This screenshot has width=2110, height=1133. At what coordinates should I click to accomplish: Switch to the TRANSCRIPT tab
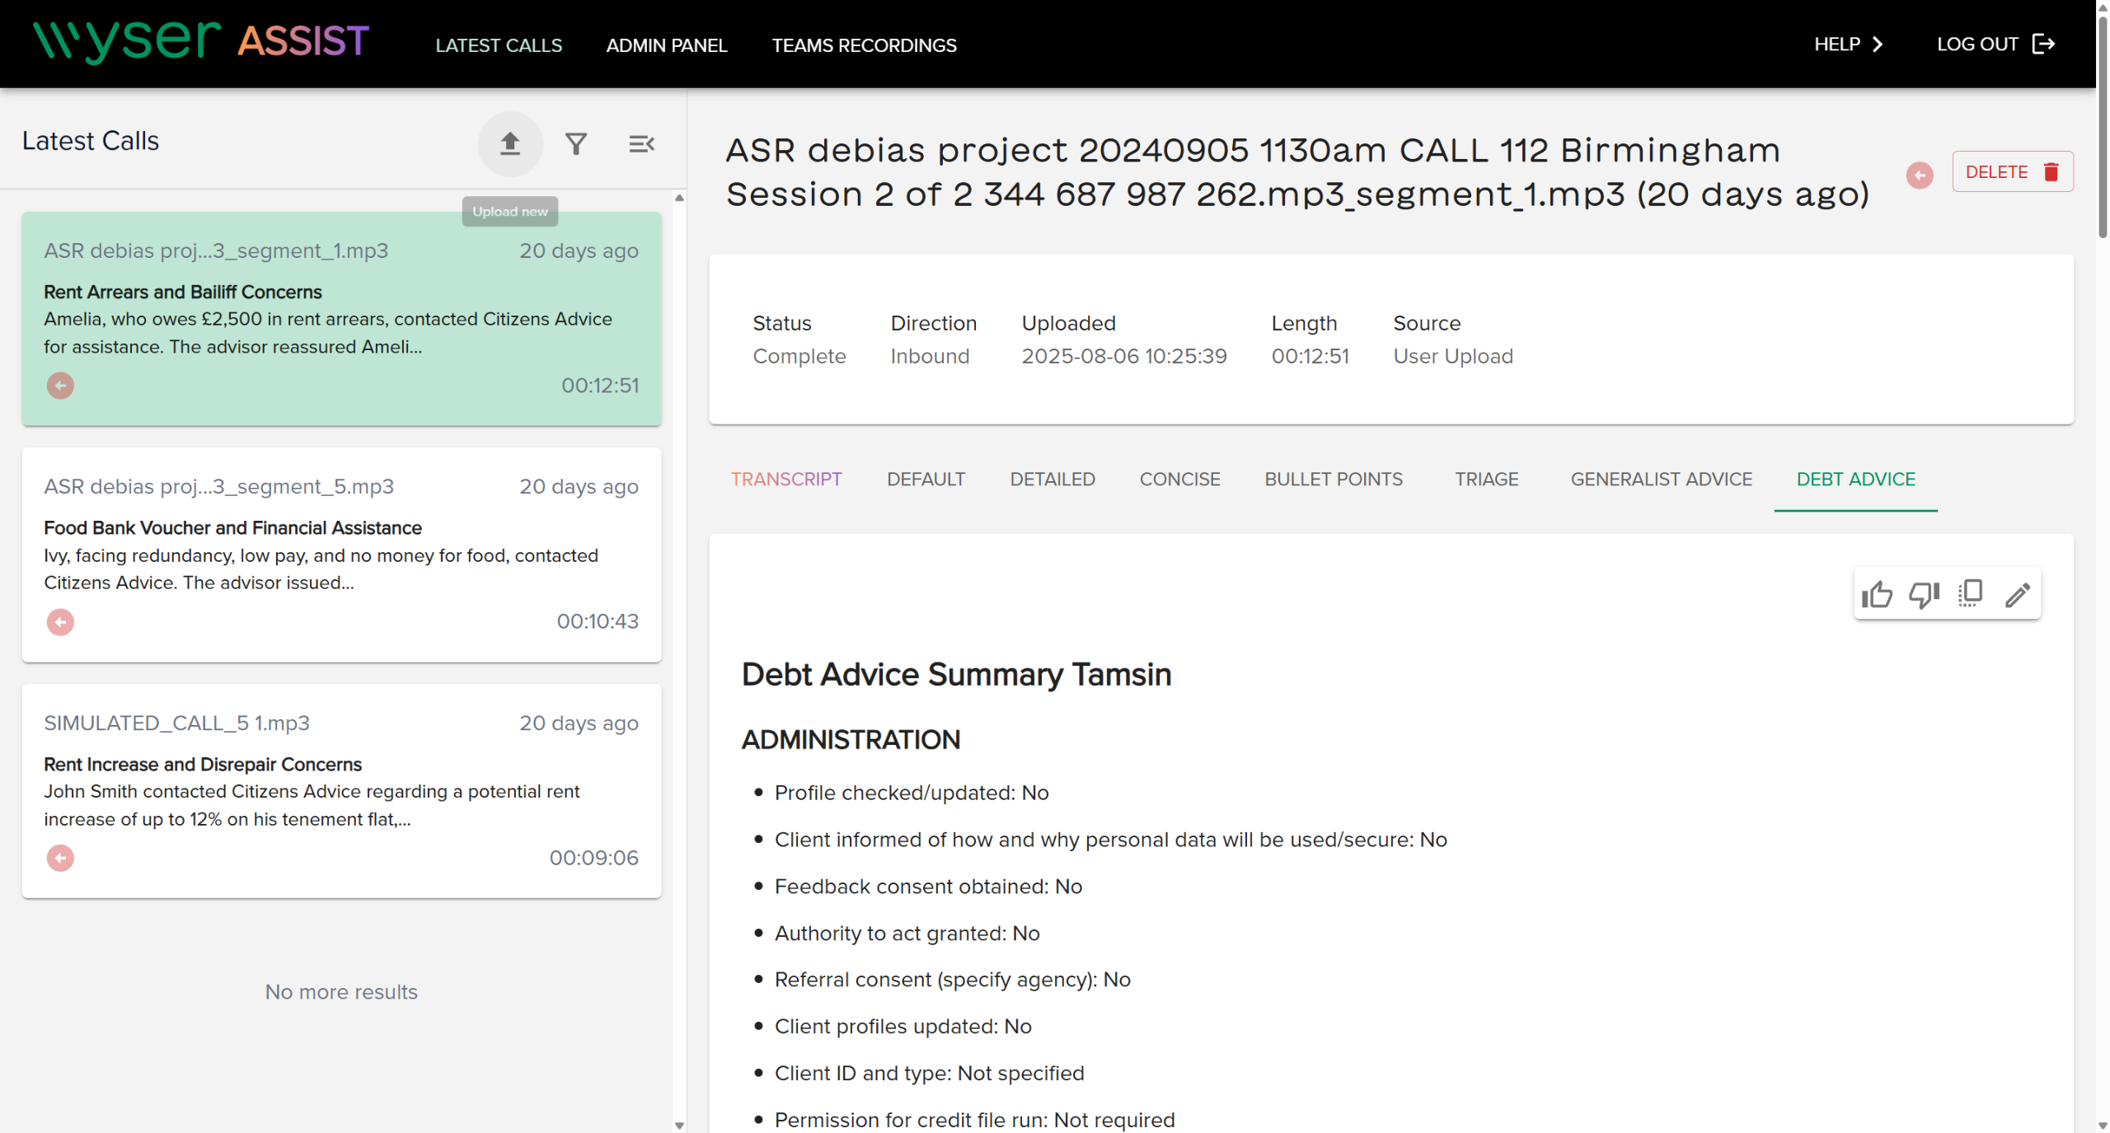(x=785, y=479)
